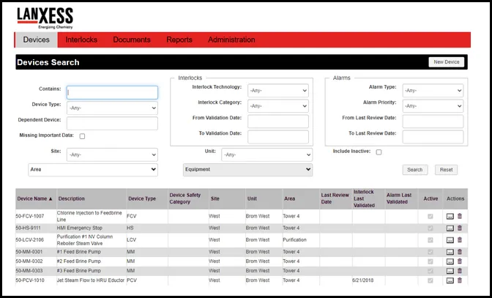Go to the Documents tab
This screenshot has width=492, height=298.
(132, 40)
